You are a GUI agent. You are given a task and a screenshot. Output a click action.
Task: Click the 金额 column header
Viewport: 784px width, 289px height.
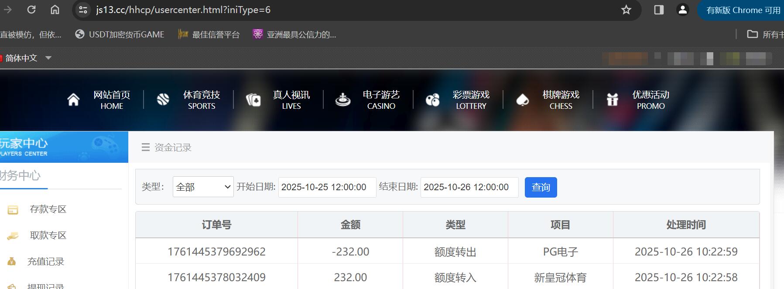tap(350, 225)
